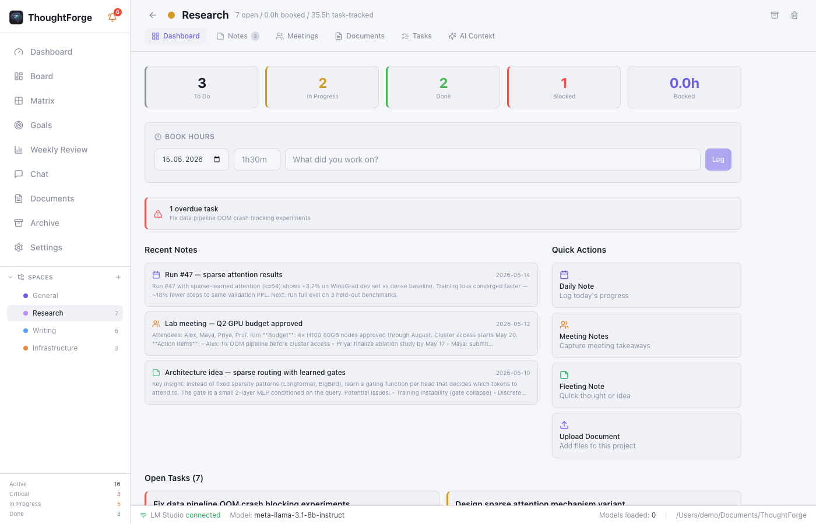Click the 'Open Tasks (7)' heading
Screen dimensions: 816x524
click(174, 478)
